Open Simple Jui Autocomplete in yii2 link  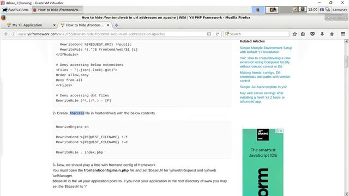[263, 87]
